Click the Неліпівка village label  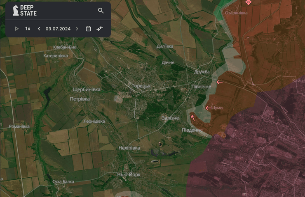[x=129, y=148]
